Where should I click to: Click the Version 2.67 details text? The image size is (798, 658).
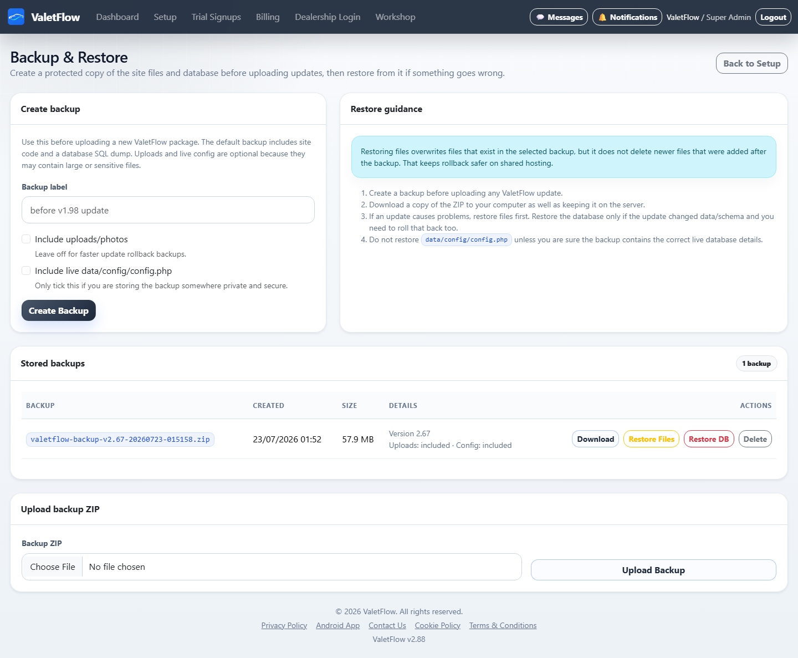tap(410, 433)
